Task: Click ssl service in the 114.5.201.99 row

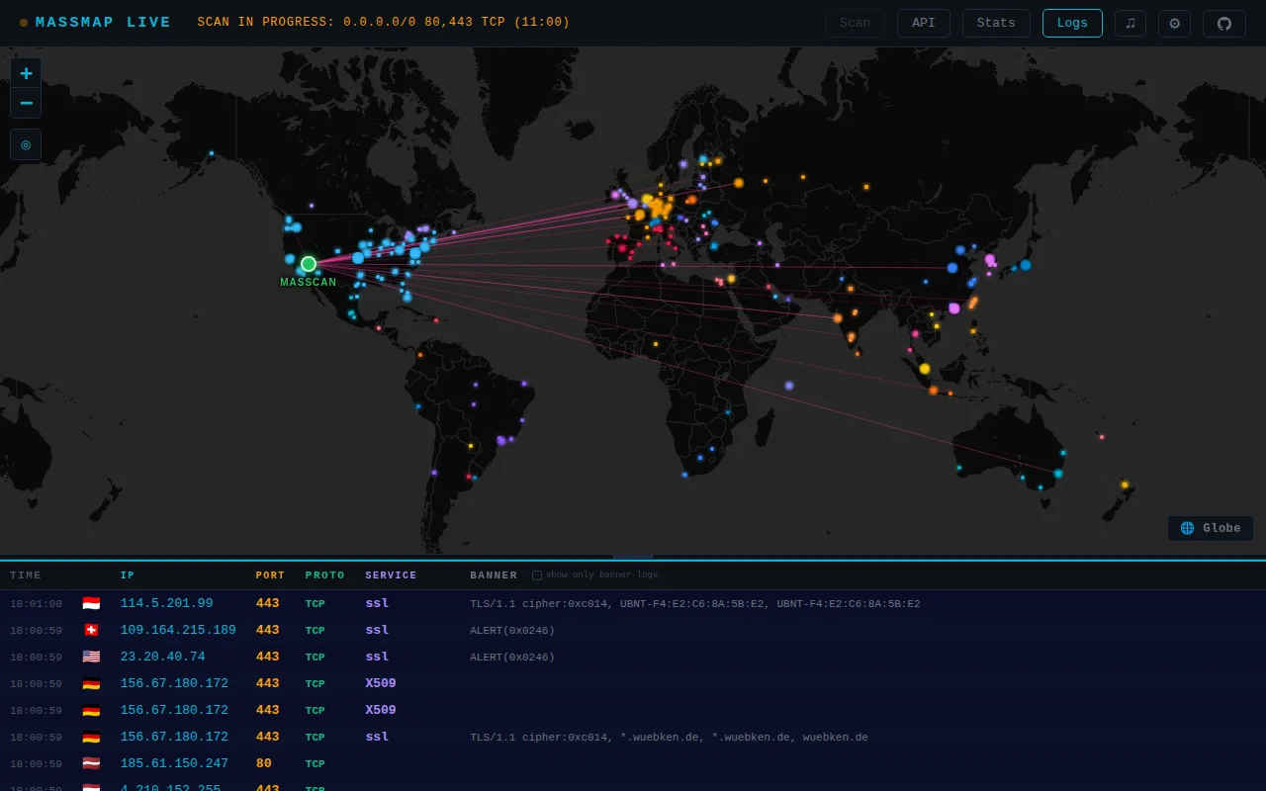Action: (x=377, y=603)
